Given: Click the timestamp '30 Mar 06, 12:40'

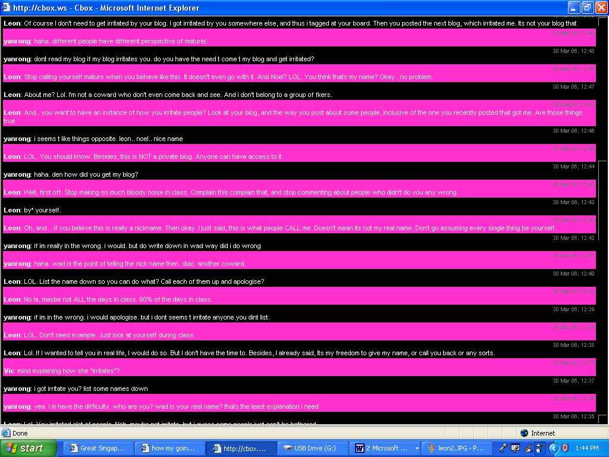Looking at the screenshot, I should click(x=573, y=274).
